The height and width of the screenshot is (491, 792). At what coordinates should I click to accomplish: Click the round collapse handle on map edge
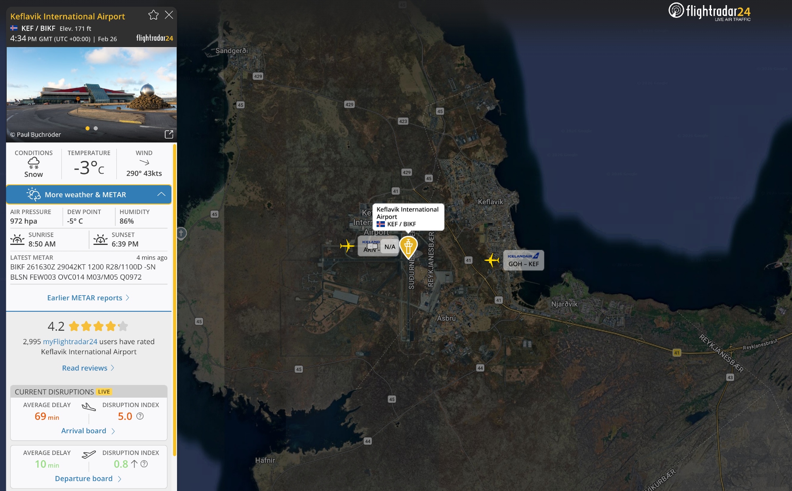point(181,233)
